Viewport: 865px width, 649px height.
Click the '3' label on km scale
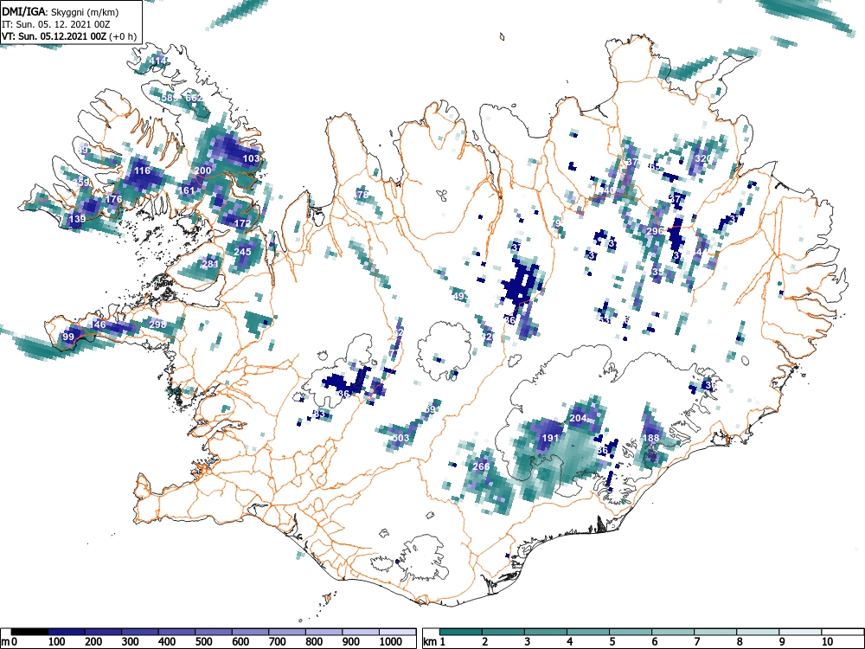(528, 641)
